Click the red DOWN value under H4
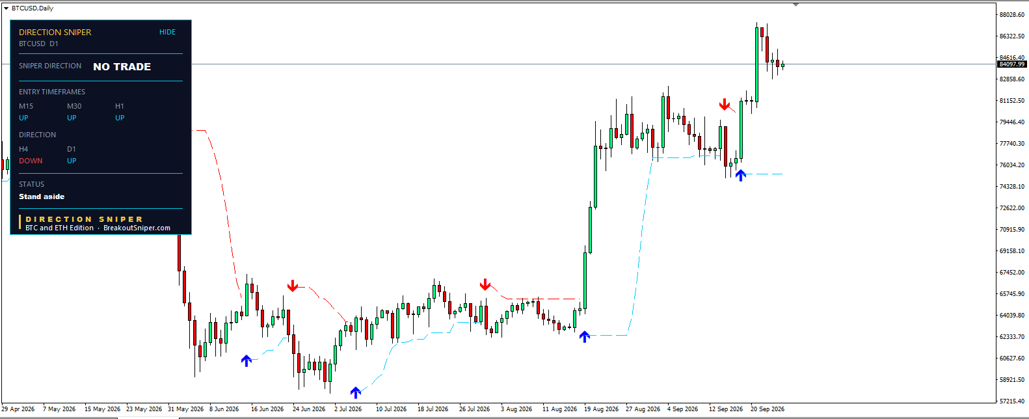This screenshot has width=1029, height=419. coord(31,161)
